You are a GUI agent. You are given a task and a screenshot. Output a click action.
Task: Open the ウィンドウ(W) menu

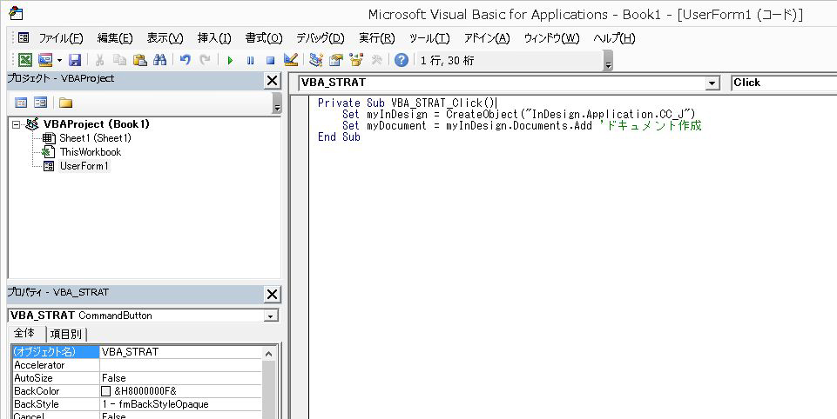point(551,38)
